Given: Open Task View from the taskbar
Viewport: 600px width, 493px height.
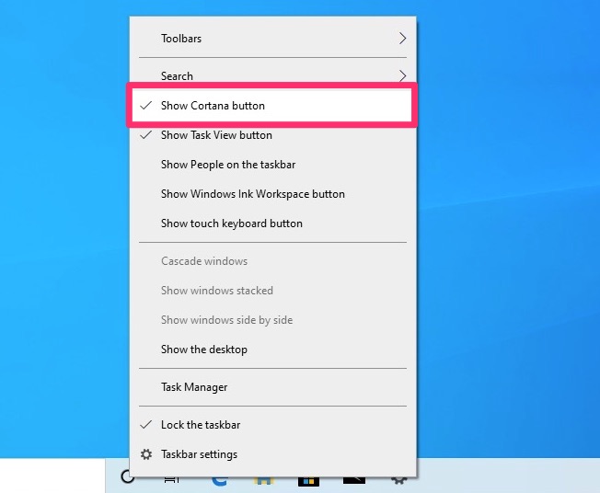Looking at the screenshot, I should click(x=172, y=479).
